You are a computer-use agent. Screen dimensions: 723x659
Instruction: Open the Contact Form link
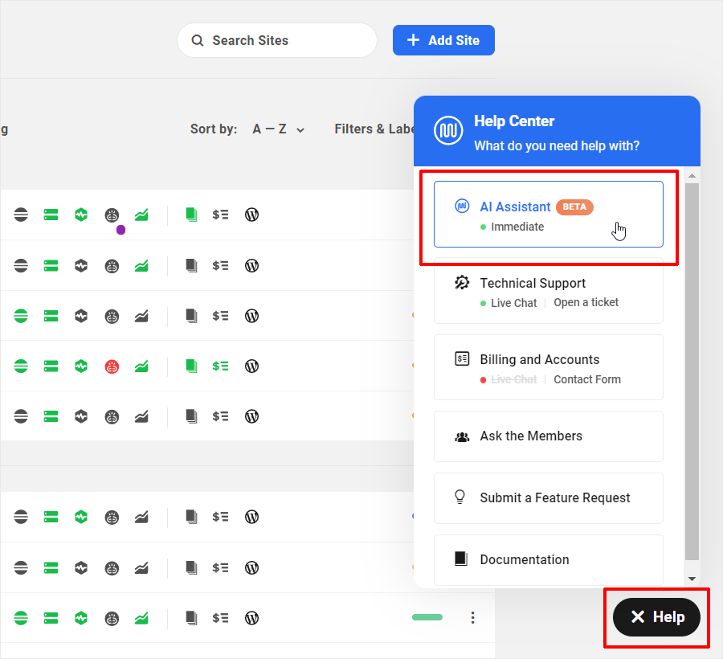point(586,379)
